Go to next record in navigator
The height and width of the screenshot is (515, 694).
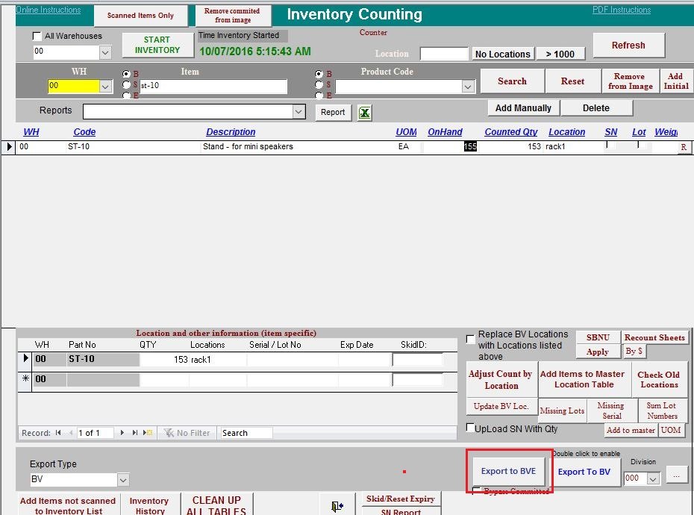pyautogui.click(x=122, y=433)
